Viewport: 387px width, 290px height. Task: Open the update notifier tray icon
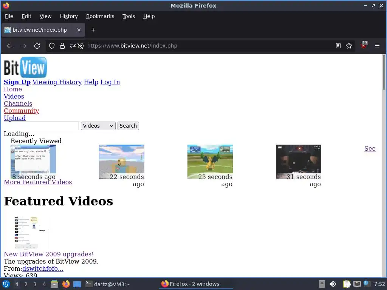coord(366,284)
